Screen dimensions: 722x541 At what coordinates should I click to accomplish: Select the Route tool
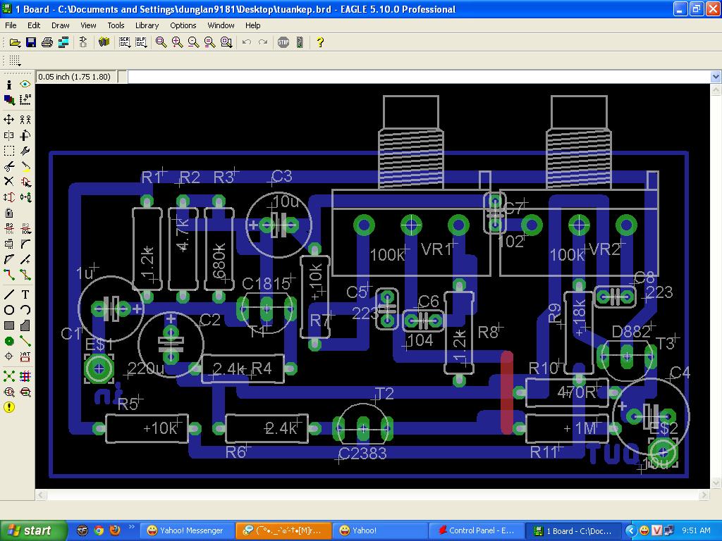point(9,275)
